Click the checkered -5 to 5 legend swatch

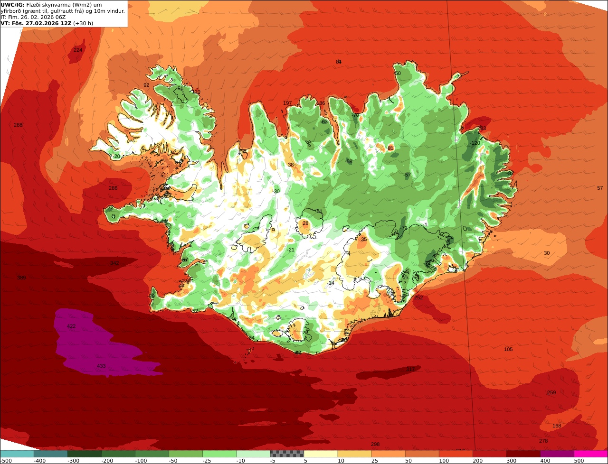[x=287, y=454]
